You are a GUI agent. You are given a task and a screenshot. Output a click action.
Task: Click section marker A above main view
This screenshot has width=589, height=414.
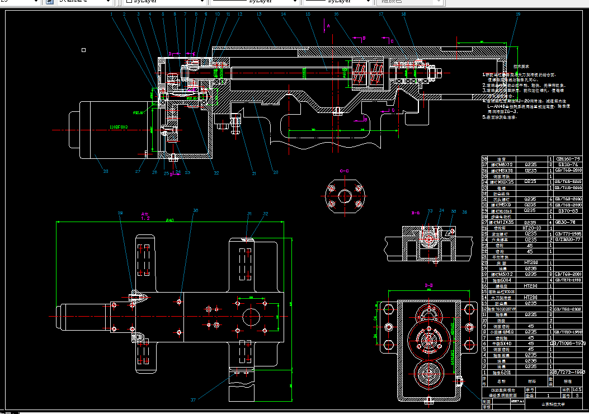pyautogui.click(x=328, y=26)
